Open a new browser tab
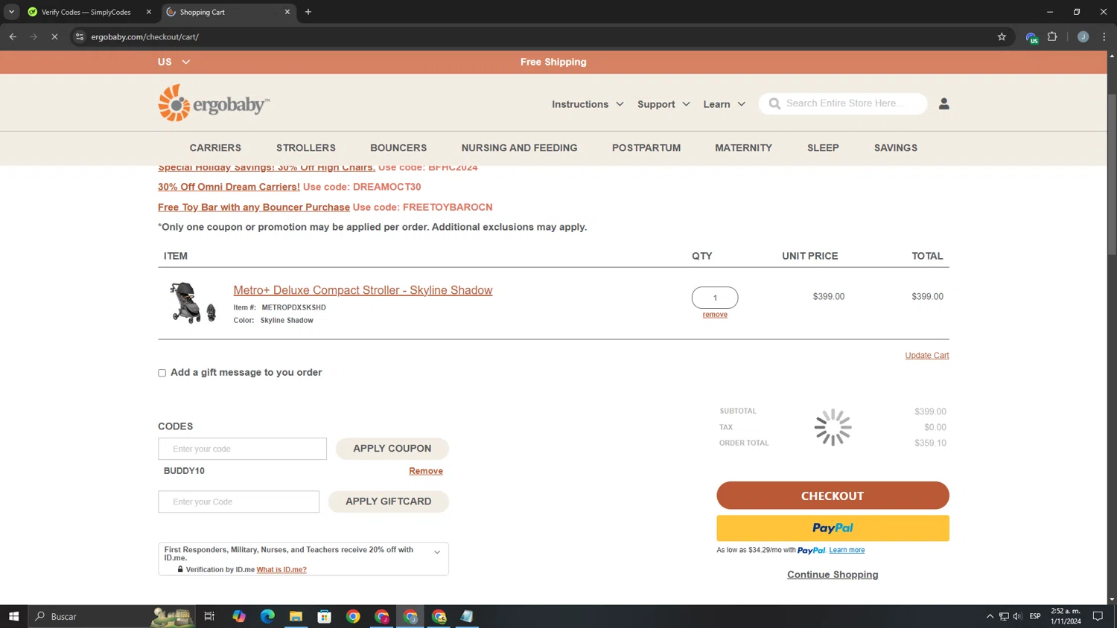This screenshot has height=628, width=1117. point(308,12)
